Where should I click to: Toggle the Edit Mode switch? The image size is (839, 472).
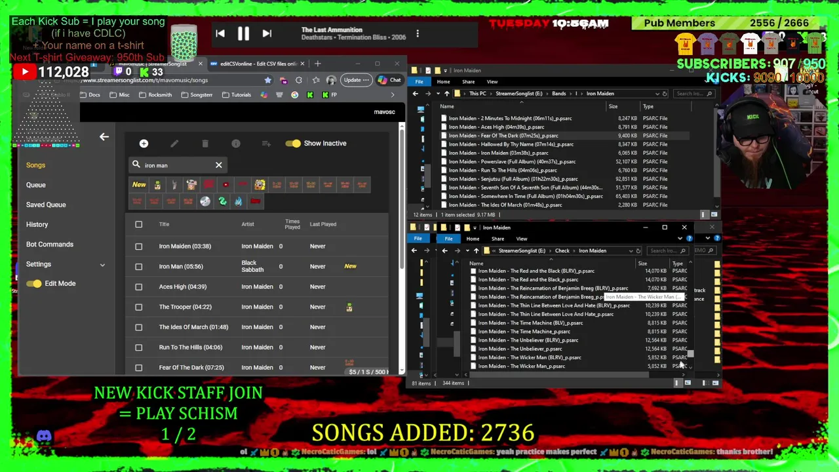pos(34,284)
